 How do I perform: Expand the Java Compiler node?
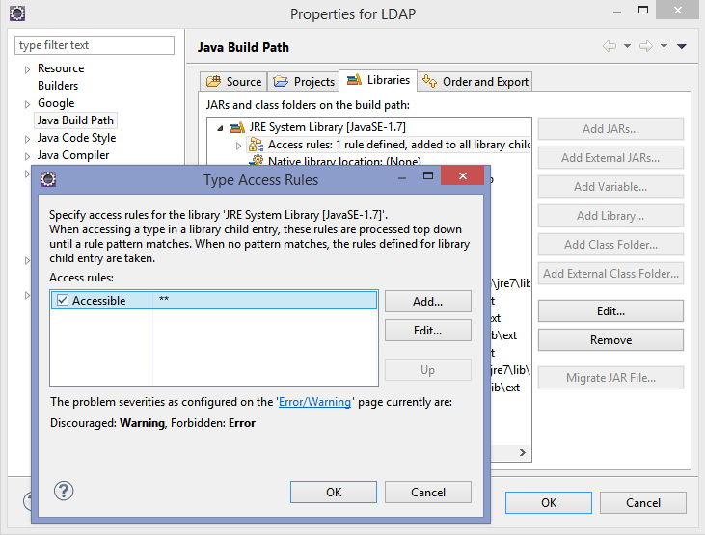(x=27, y=156)
